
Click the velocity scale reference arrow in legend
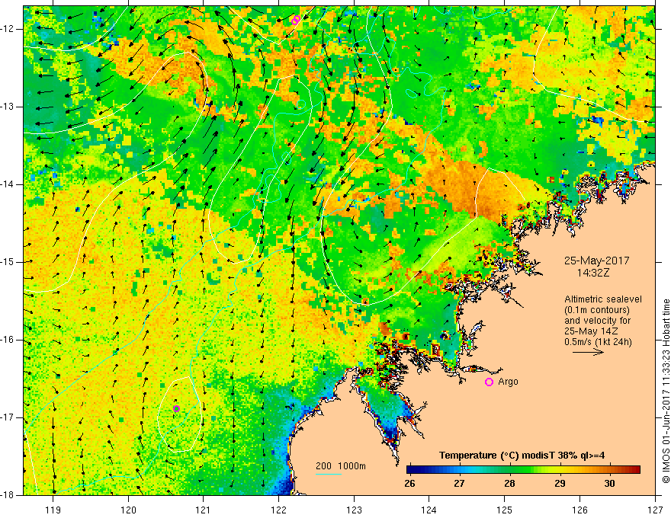point(588,352)
